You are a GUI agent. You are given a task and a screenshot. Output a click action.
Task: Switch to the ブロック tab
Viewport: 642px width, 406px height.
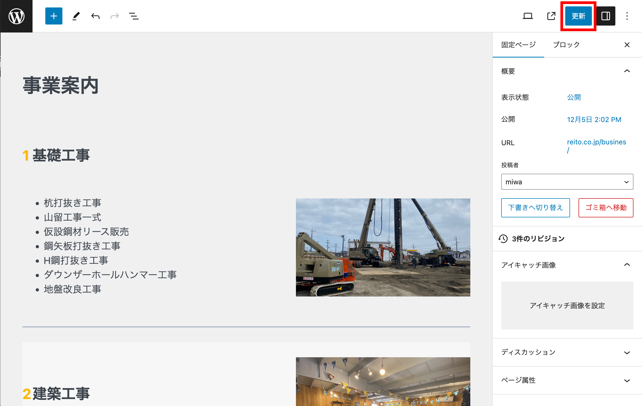click(566, 45)
